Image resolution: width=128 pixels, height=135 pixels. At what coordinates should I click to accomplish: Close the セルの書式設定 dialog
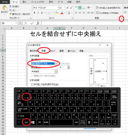(x=107, y=45)
